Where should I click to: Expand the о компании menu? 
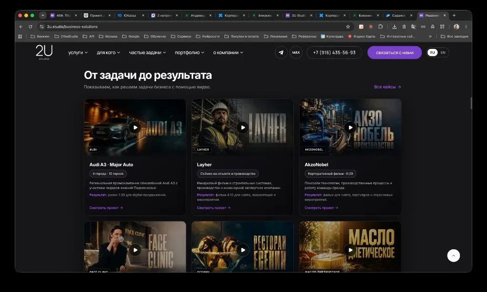pyautogui.click(x=228, y=52)
